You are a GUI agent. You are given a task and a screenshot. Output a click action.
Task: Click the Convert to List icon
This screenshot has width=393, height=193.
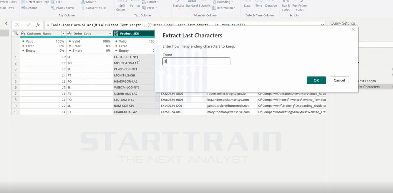[83, 8]
